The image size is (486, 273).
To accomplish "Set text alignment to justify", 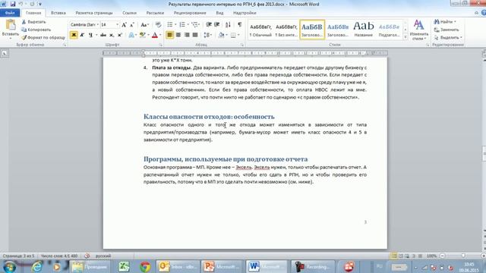I will [195, 35].
